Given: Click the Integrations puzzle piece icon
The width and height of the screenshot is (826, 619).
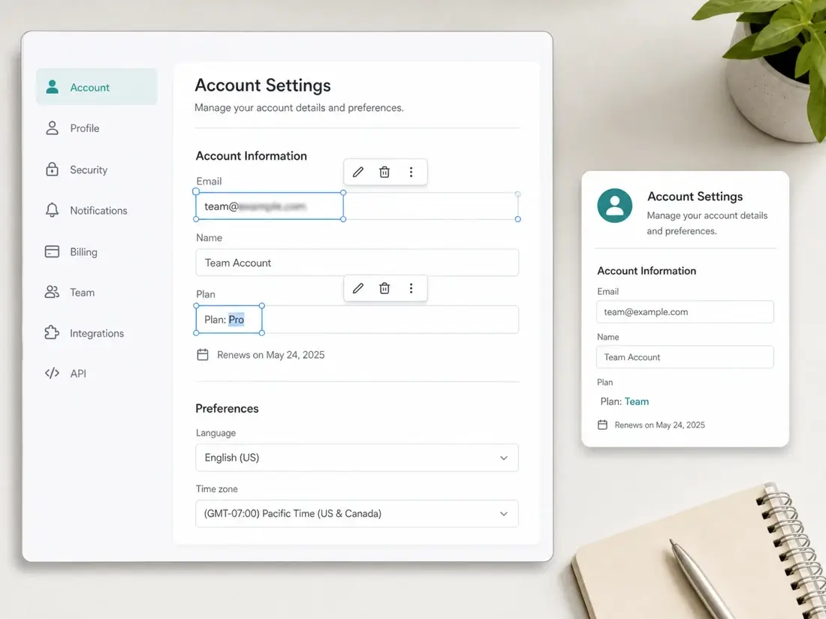Looking at the screenshot, I should [x=52, y=332].
